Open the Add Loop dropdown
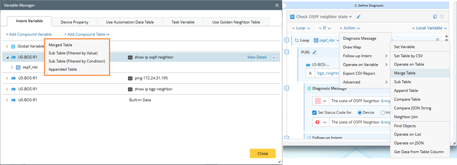 click(x=301, y=28)
